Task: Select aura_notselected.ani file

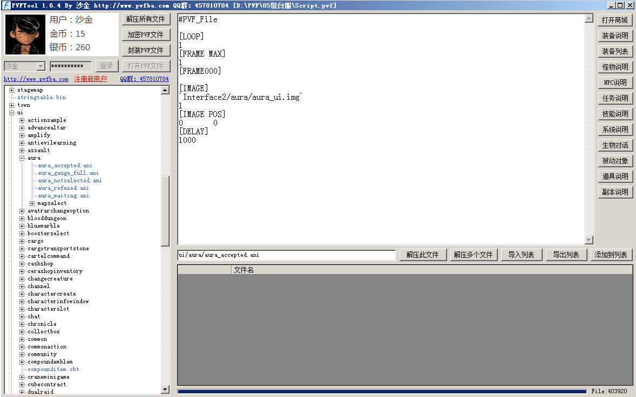Action: 70,181
